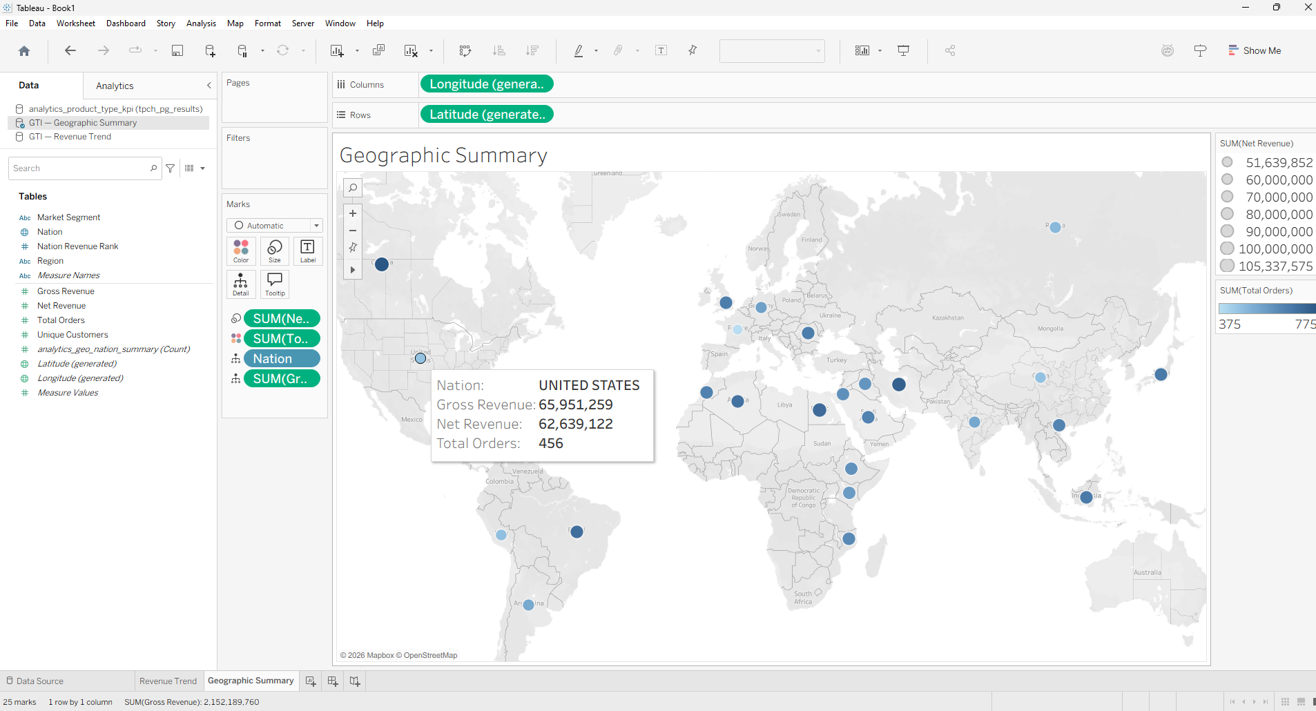Fix axes pin icon in toolbar
The height and width of the screenshot is (711, 1316).
693,50
